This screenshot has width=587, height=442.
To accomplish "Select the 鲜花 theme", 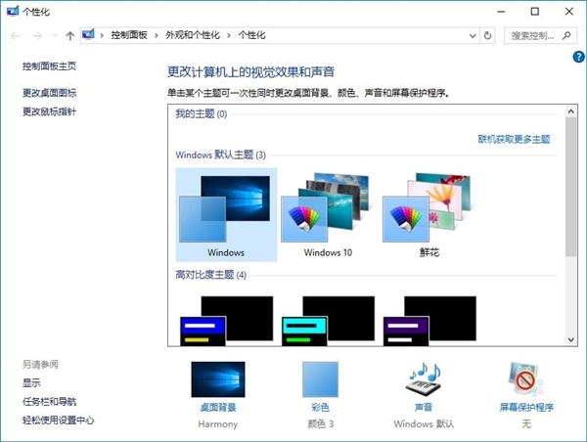I will 429,213.
